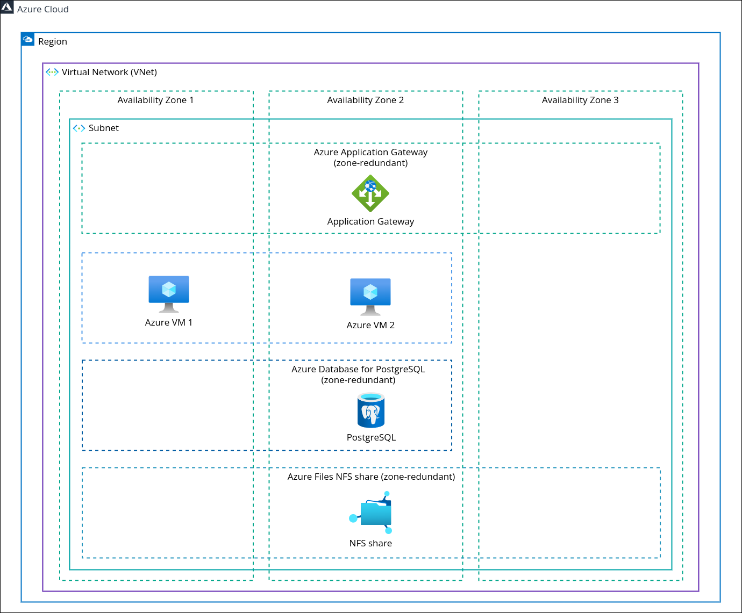This screenshot has height=613, width=742.
Task: Click the Region cloud icon
Action: (28, 39)
